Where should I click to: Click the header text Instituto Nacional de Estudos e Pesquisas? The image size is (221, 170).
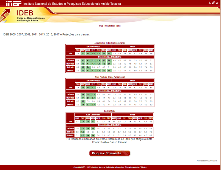pyautogui.click(x=72, y=4)
